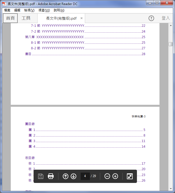Click the save icon in floating toolbar
Image resolution: width=175 pixels, height=193 pixels.
coord(41,176)
